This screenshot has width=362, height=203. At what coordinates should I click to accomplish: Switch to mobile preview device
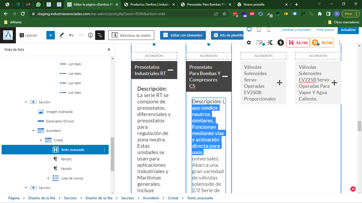point(269,30)
